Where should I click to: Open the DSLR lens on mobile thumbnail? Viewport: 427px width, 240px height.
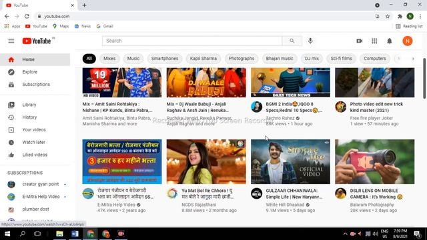375,161
